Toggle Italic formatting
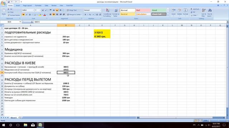 coord(26,15)
